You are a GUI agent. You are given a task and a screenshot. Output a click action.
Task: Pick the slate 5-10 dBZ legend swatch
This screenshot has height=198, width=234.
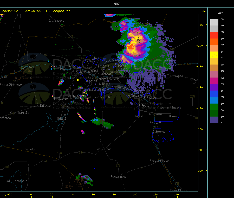point(214,120)
